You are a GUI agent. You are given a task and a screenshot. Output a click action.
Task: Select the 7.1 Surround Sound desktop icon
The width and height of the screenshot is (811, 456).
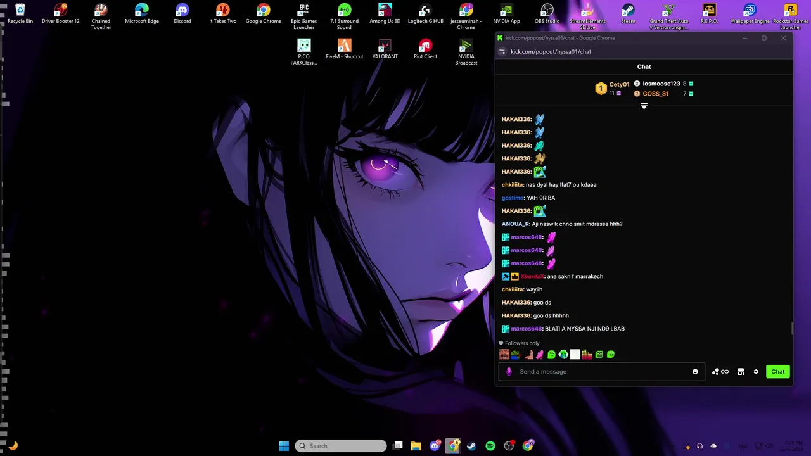pos(344,16)
